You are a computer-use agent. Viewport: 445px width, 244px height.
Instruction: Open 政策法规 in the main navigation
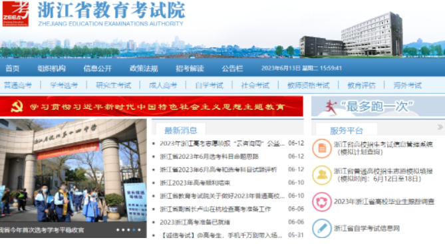(144, 68)
